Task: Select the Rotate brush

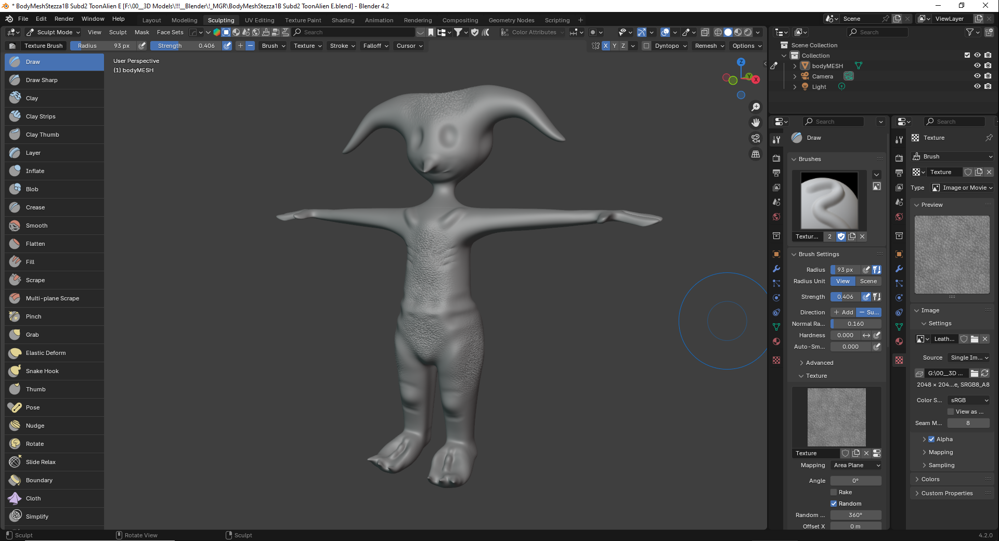Action: tap(55, 444)
